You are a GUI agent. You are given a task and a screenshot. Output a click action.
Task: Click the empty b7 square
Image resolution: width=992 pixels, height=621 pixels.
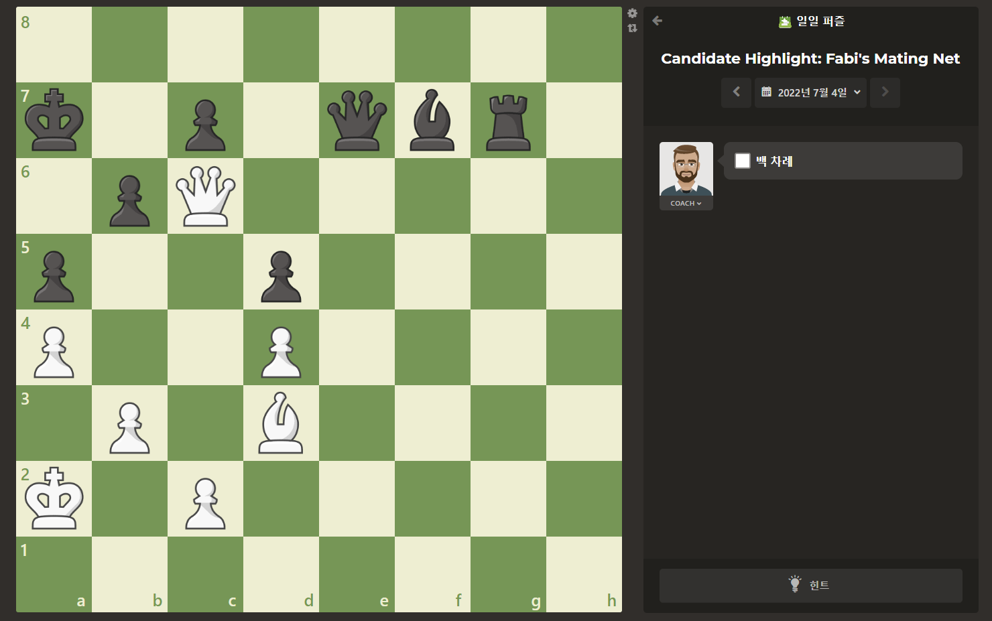[130, 121]
